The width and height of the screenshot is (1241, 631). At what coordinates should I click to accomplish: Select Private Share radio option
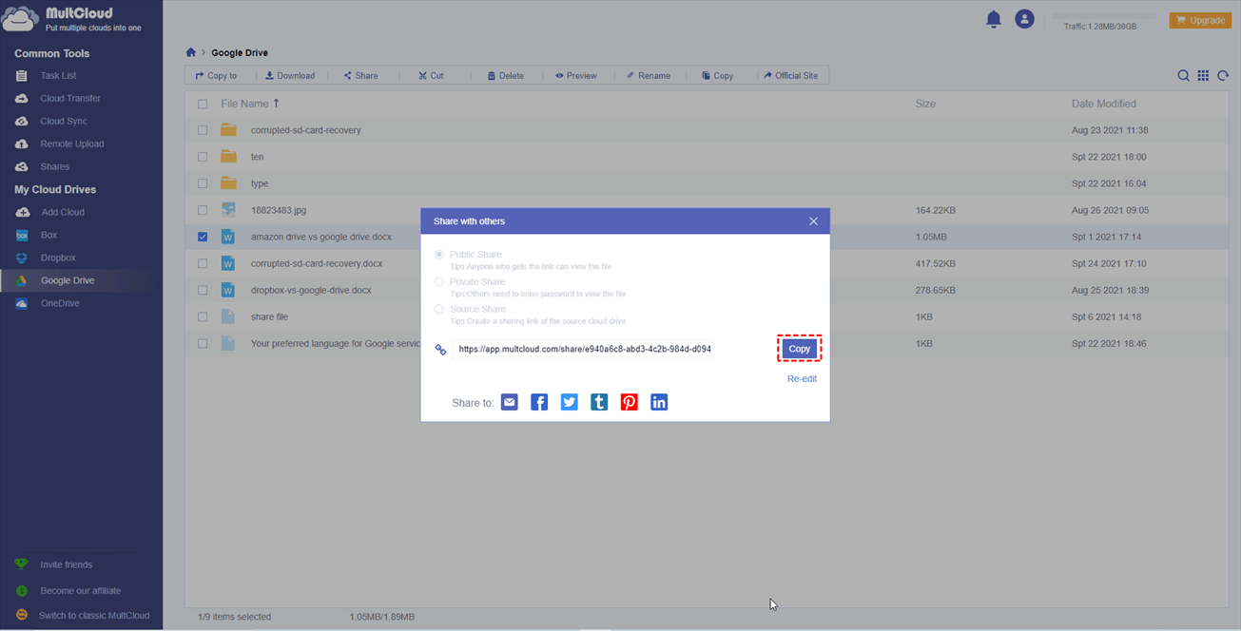(438, 281)
